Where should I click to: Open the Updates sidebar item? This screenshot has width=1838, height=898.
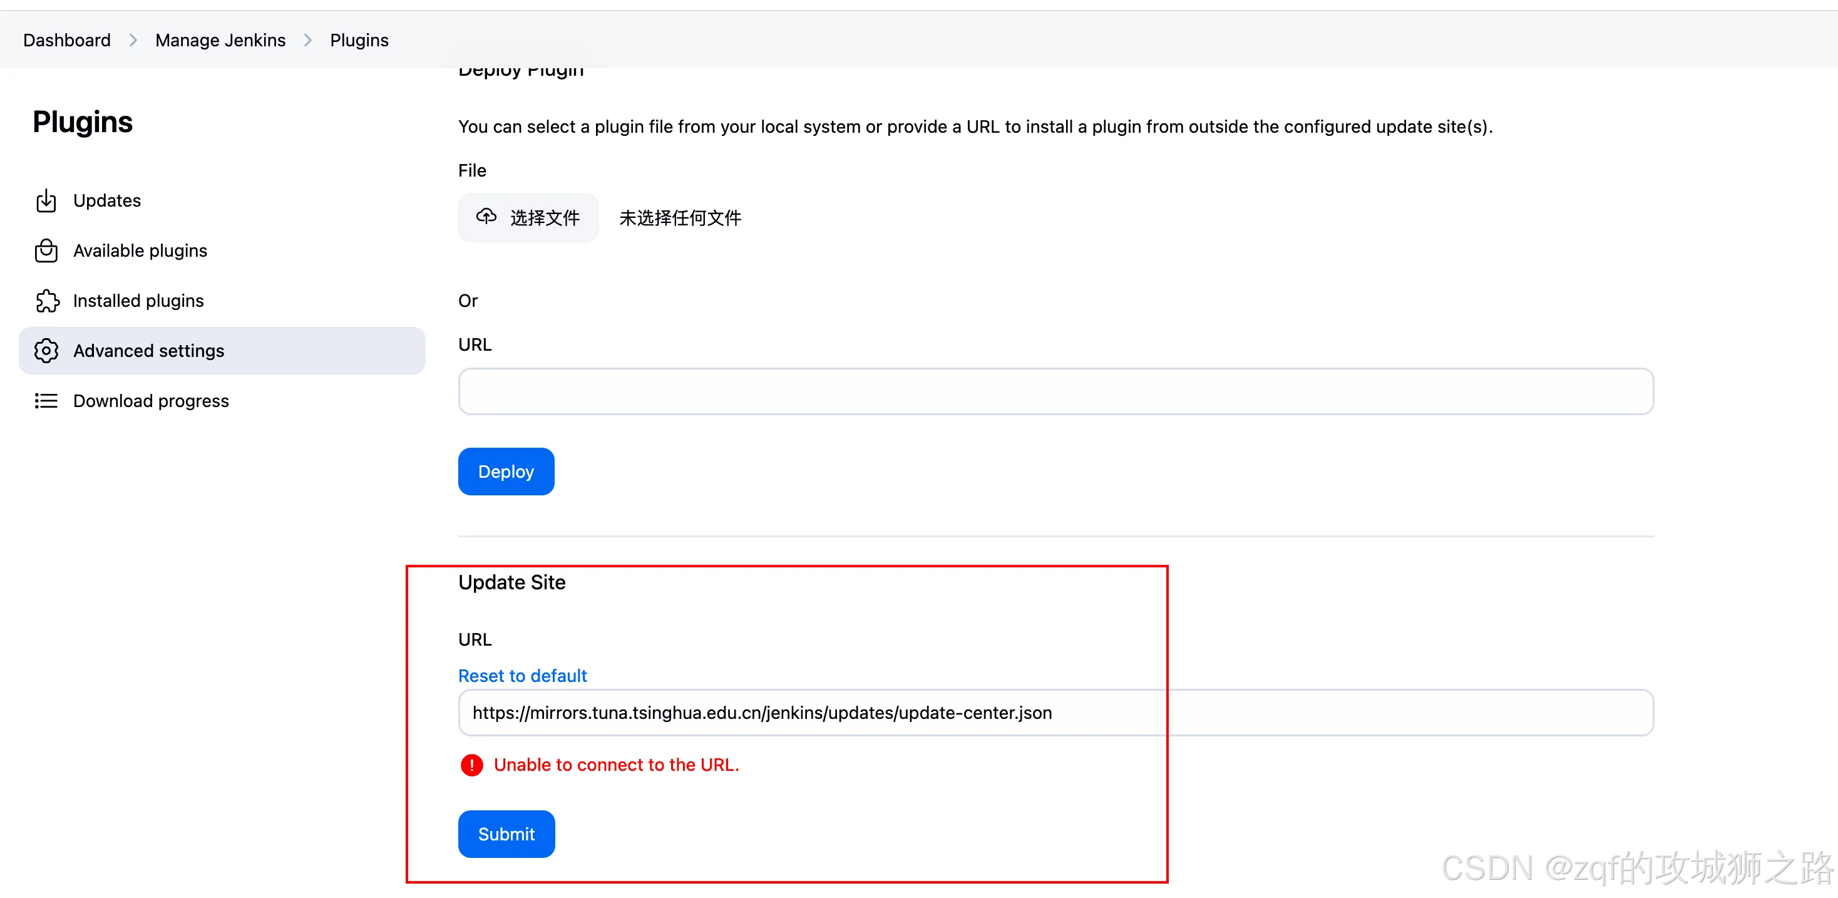tap(107, 200)
